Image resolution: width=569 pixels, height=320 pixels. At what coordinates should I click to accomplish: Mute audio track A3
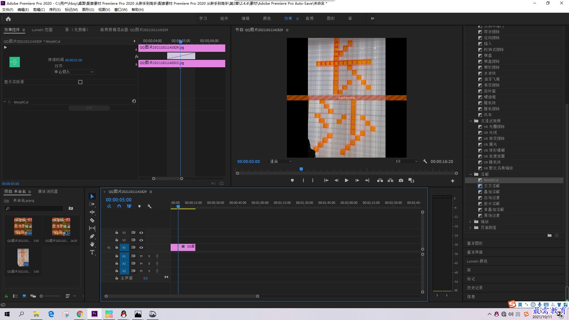click(x=141, y=271)
